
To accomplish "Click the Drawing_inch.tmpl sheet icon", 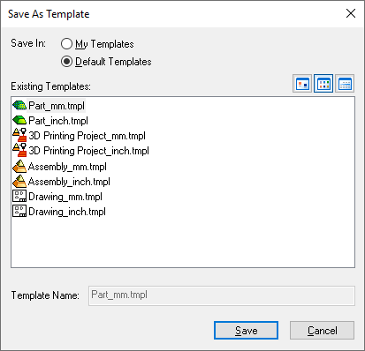I will point(19,211).
